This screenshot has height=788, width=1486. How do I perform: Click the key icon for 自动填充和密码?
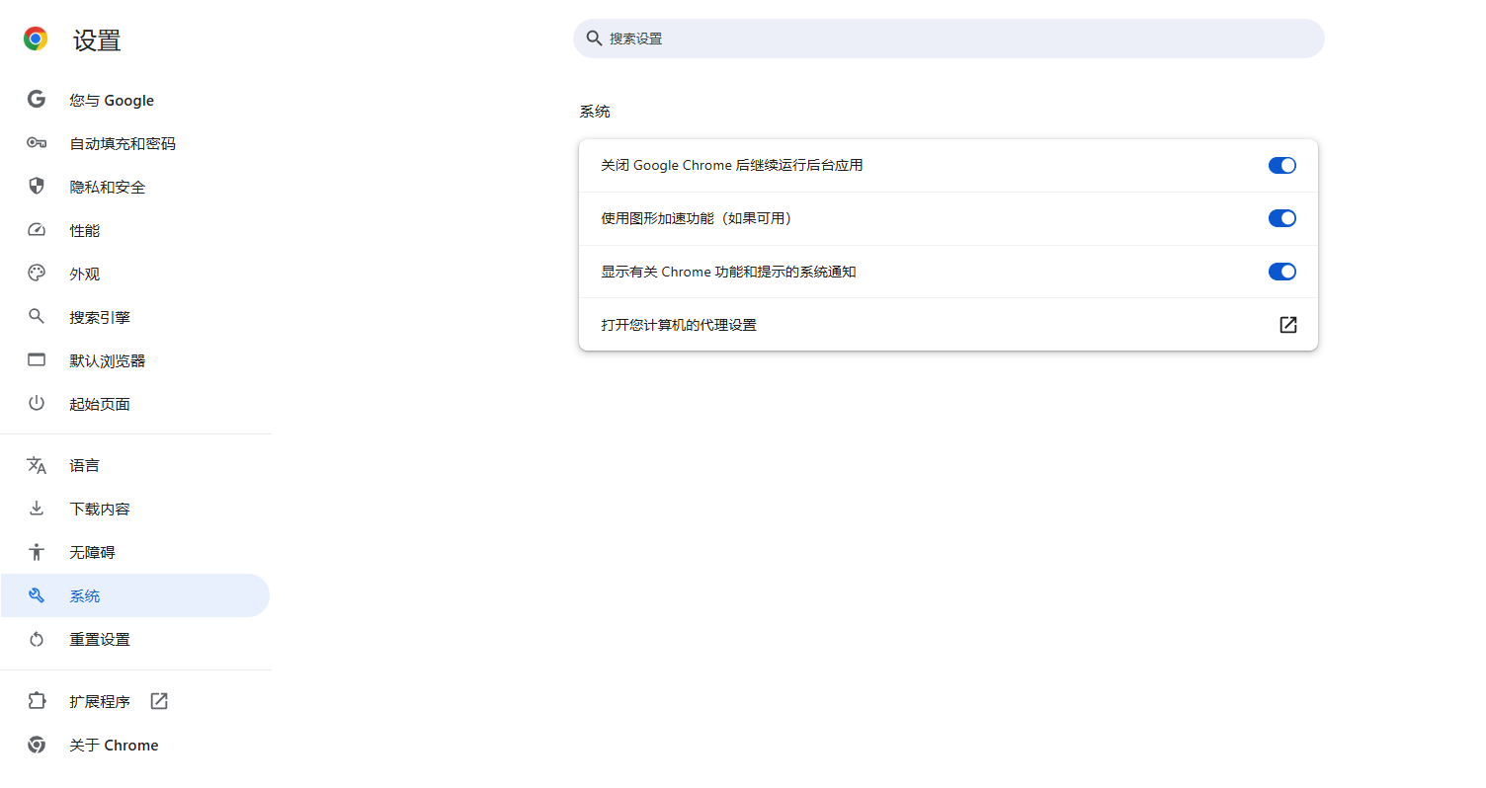[x=37, y=143]
